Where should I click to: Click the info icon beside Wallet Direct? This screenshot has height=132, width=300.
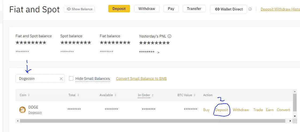click(250, 9)
